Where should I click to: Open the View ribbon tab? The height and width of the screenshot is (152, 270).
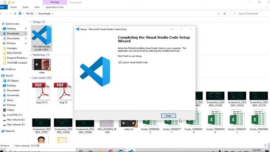click(x=37, y=7)
